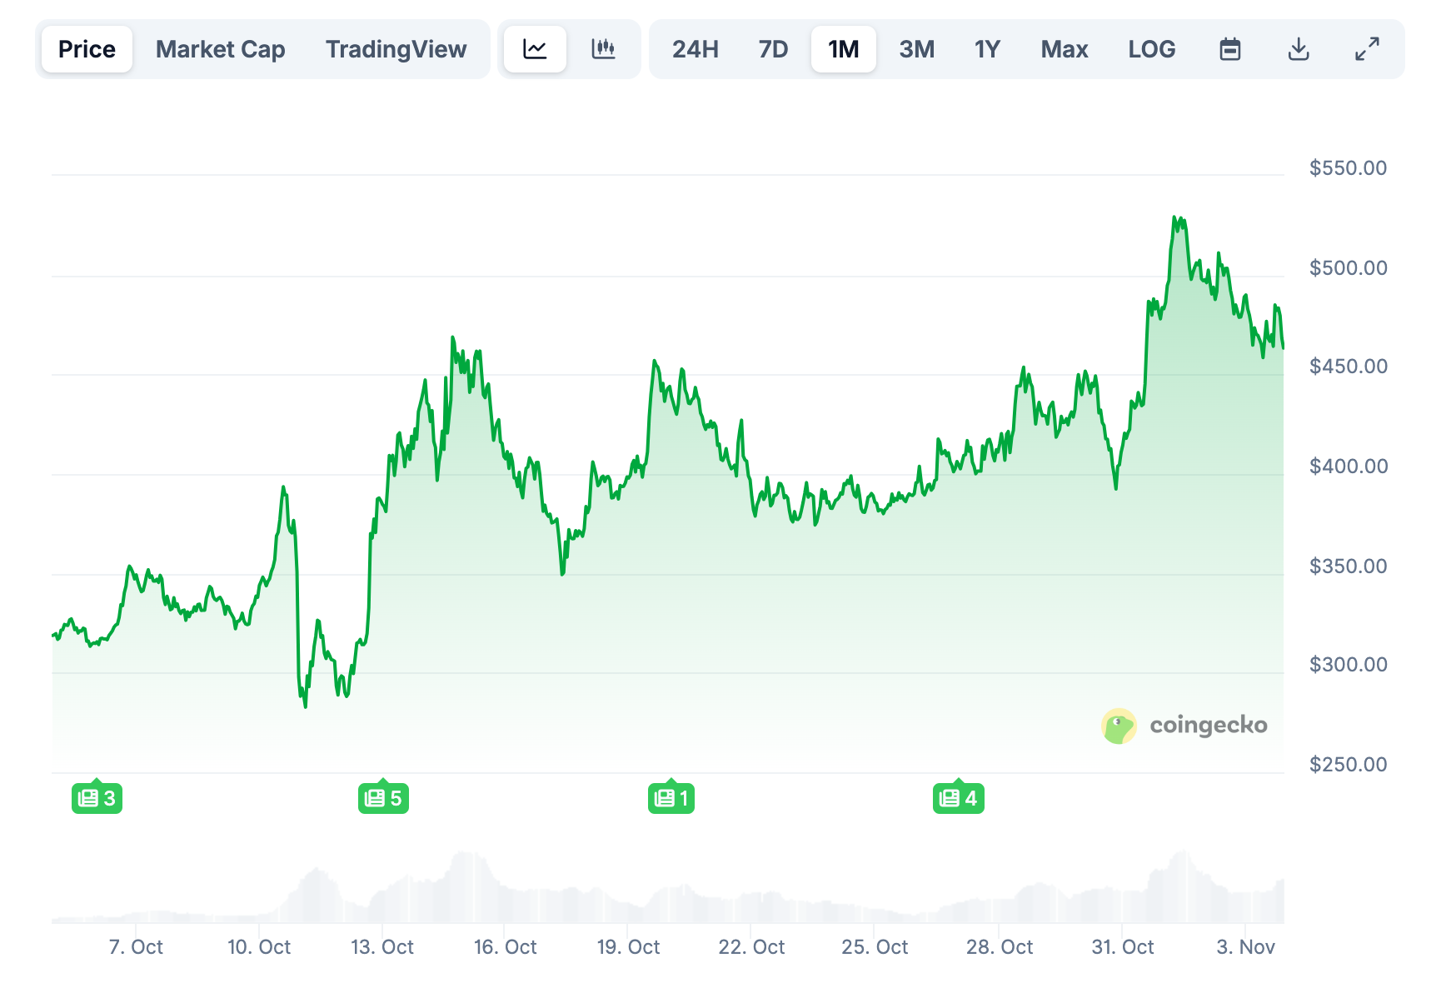Select the Price tab
The image size is (1451, 988).
87,49
